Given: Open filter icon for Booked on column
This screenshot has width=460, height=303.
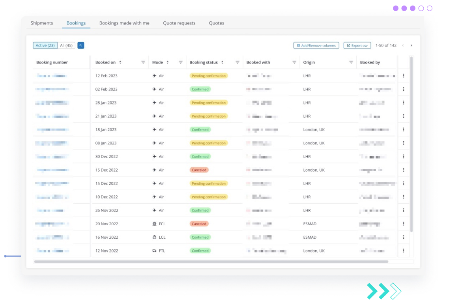Looking at the screenshot, I should click(143, 62).
